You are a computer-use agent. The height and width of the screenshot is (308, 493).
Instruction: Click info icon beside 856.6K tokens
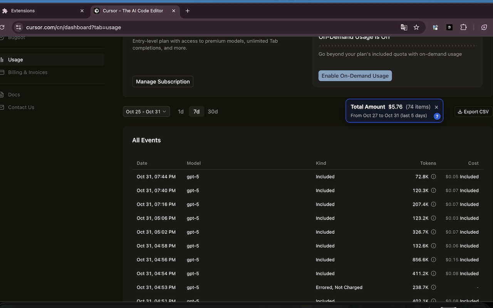(x=433, y=259)
